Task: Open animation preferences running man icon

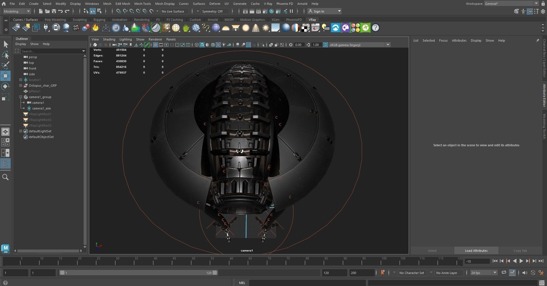Action: (541, 273)
